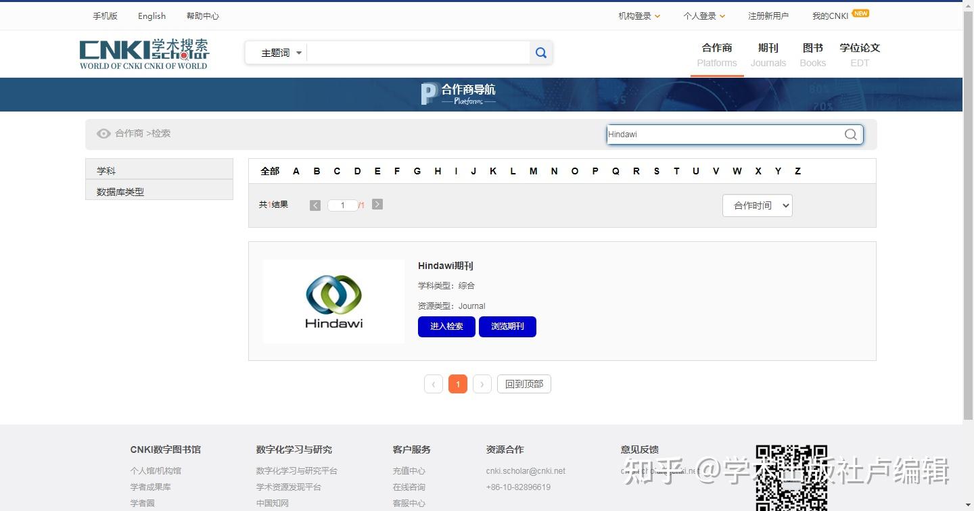Viewport: 974px width, 511px height.
Task: Click the Hindawi期刊 title
Action: pyautogui.click(x=446, y=266)
